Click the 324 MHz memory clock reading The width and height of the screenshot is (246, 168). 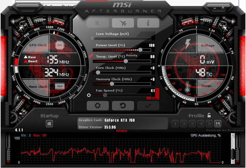coord(57,73)
